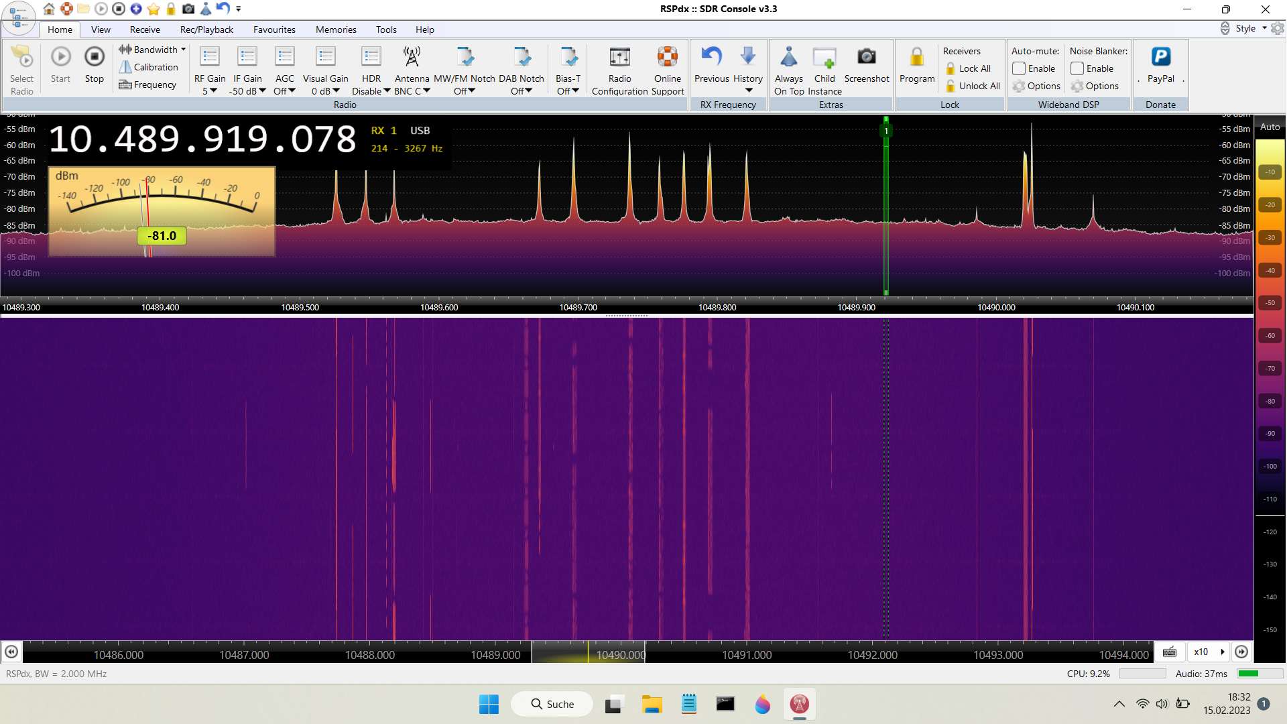Click the PayPal donate icon
Screen dimensions: 1287x724
pyautogui.click(x=1161, y=58)
